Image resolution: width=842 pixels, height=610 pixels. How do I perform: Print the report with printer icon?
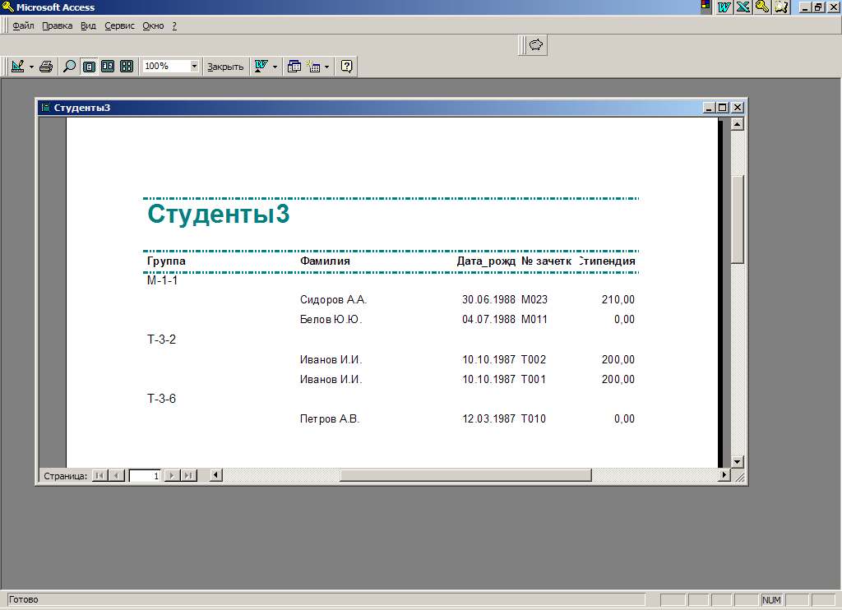point(46,67)
